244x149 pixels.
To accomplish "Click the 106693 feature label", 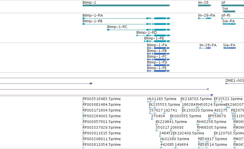I will 177,128.
